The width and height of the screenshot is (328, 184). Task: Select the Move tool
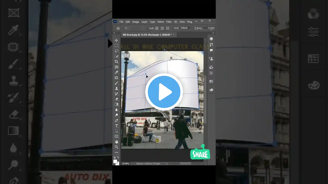(x=116, y=40)
